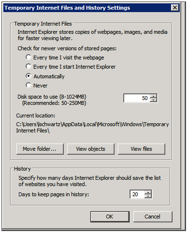
Task: Click the History group heading
Action: [x=22, y=169]
